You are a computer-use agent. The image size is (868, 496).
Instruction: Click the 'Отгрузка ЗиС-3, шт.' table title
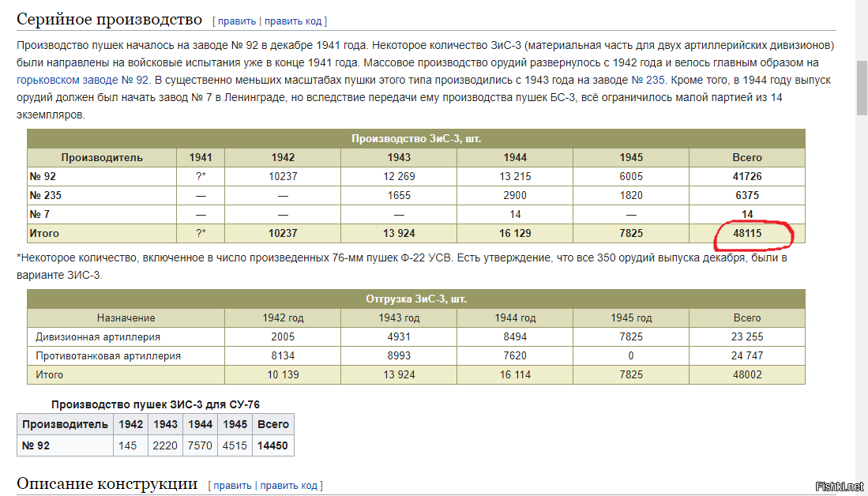pos(416,299)
